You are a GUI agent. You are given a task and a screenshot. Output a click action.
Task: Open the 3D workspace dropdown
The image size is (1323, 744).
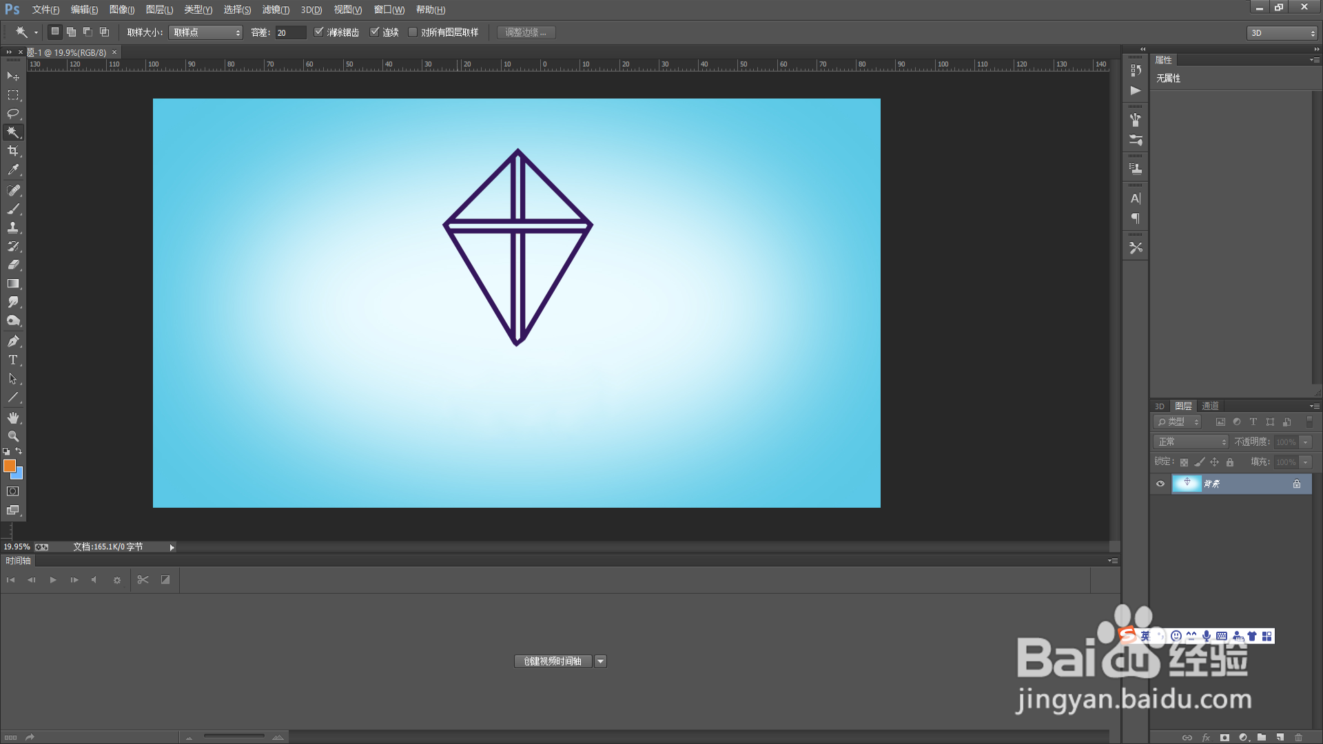coord(1282,33)
